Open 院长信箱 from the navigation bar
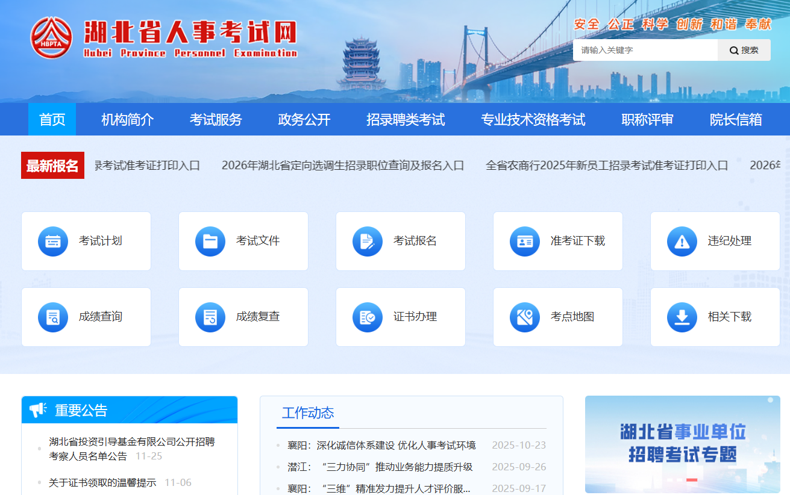The width and height of the screenshot is (790, 495). tap(736, 120)
